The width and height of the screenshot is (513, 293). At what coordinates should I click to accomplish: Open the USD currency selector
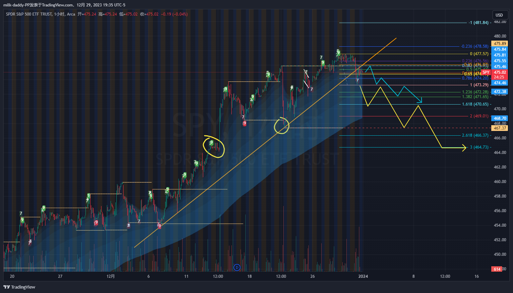pos(499,15)
